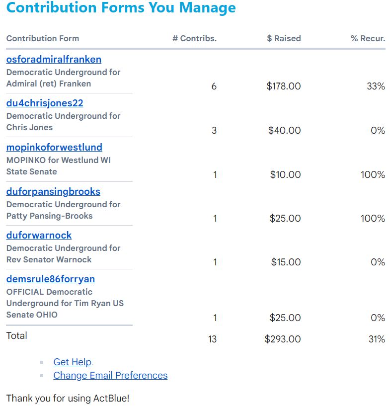Screen dimensions: 390x408
Task: Open the demsrule86forryan form link
Action: (51, 279)
